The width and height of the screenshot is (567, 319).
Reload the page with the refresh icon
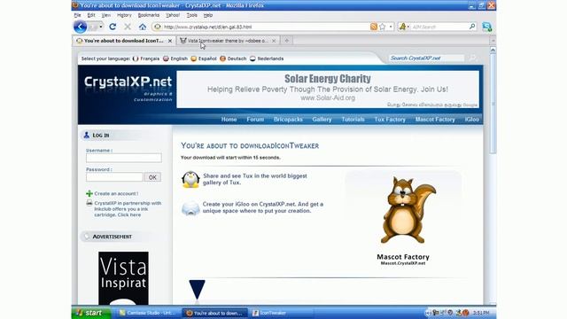tap(113, 27)
